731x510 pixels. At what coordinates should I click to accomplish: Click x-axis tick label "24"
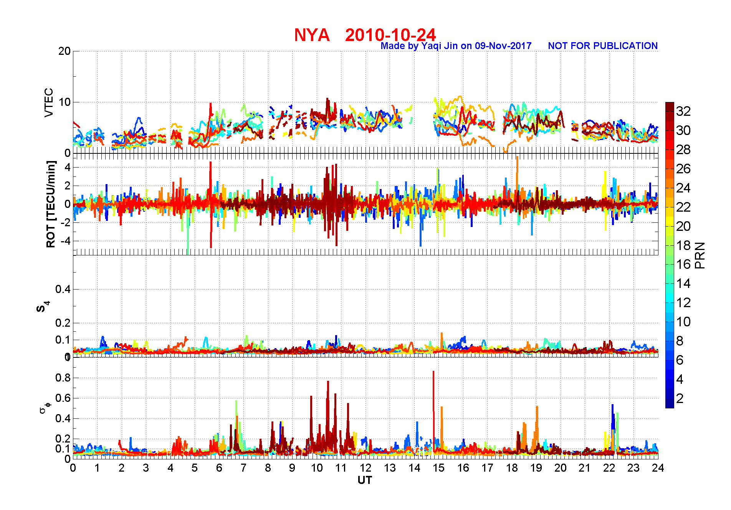[x=658, y=468]
